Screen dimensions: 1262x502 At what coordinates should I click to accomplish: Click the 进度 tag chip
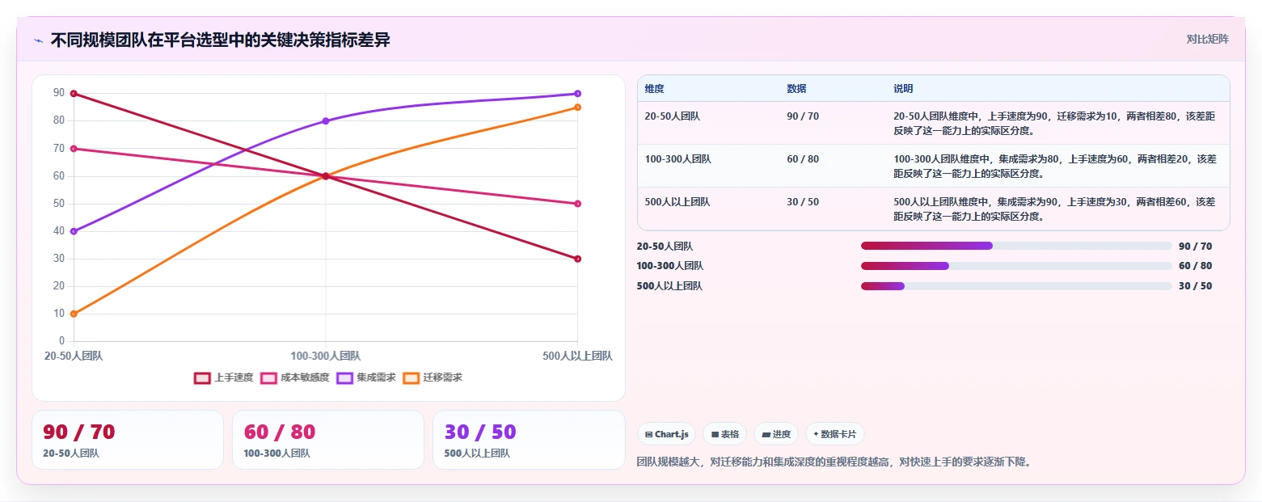pos(776,434)
